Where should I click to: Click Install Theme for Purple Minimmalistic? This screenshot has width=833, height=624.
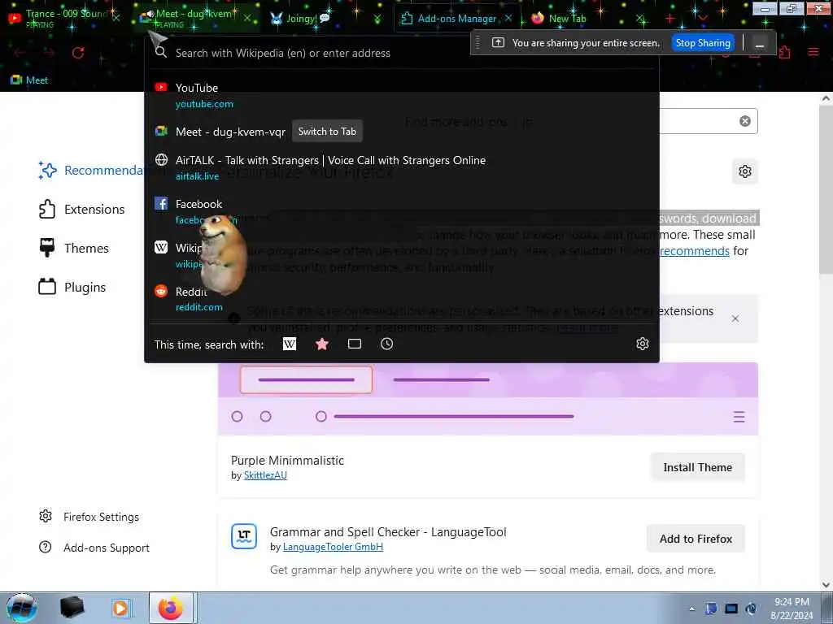click(x=697, y=467)
